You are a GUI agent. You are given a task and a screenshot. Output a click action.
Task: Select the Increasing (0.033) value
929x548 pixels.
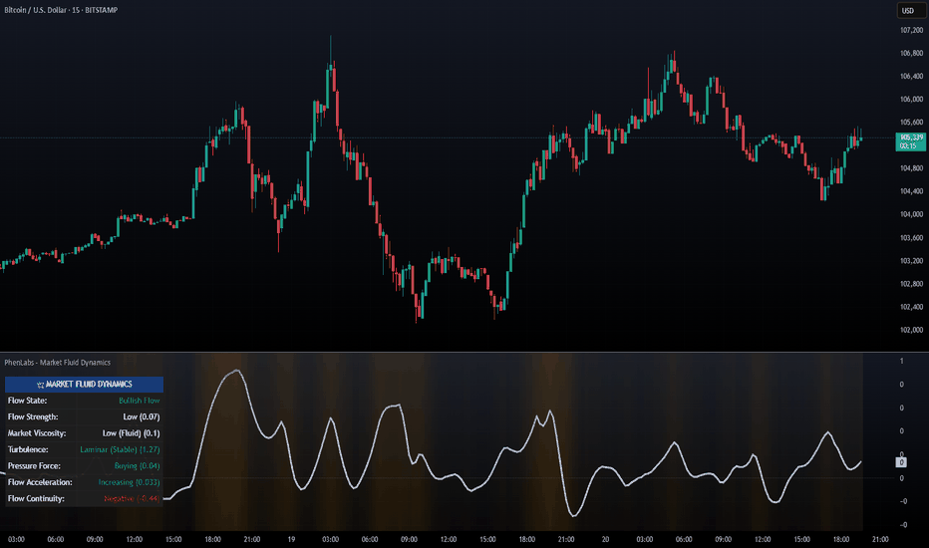click(130, 482)
